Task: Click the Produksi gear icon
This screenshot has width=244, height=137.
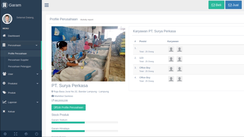Action: (x=4, y=83)
